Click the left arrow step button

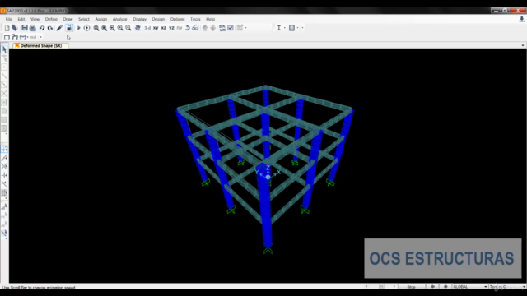tap(433, 287)
